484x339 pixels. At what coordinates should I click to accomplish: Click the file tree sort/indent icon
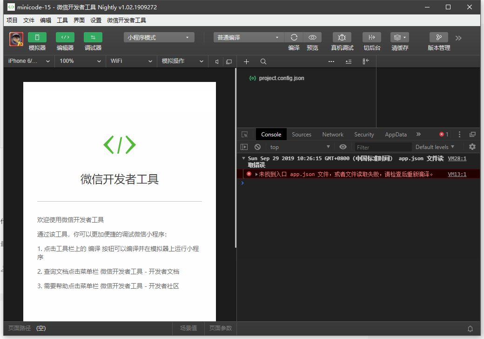pyautogui.click(x=349, y=62)
